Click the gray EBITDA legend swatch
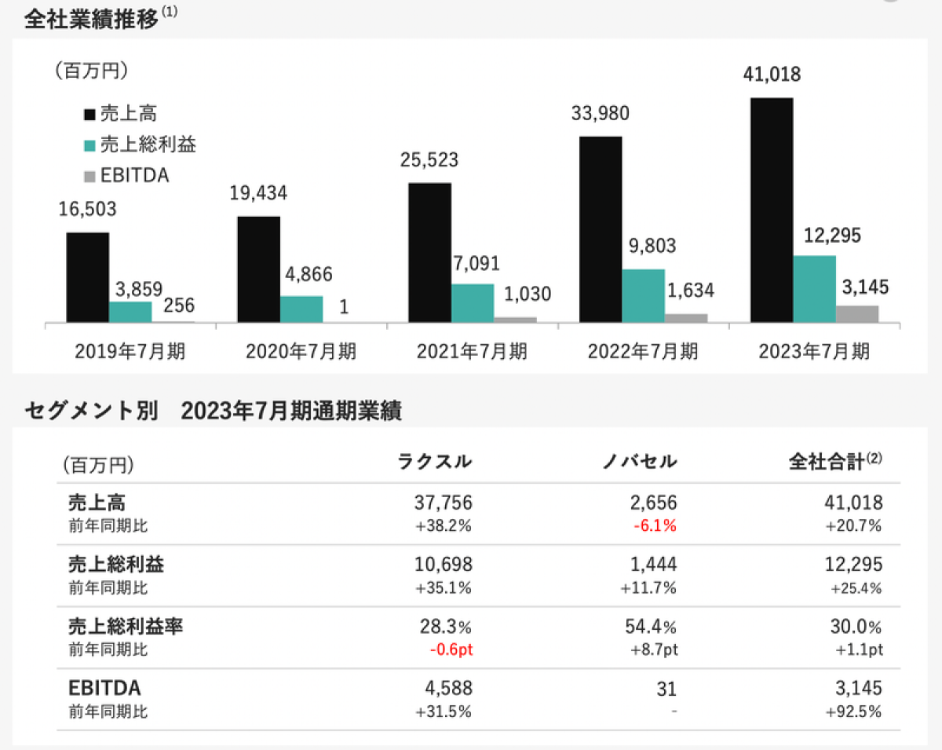942x750 pixels. (89, 176)
